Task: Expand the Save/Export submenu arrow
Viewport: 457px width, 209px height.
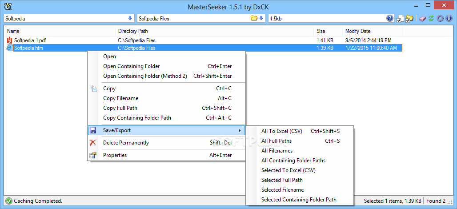Action: tap(240, 130)
